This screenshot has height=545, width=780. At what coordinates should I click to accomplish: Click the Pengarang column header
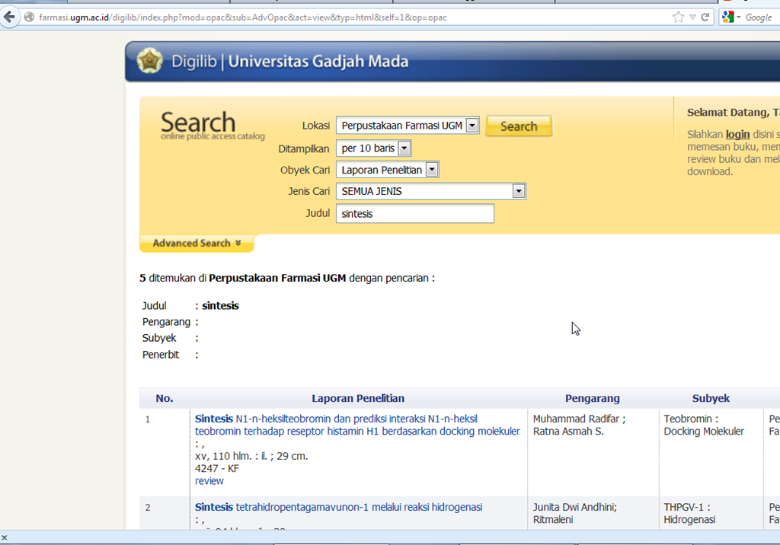592,398
